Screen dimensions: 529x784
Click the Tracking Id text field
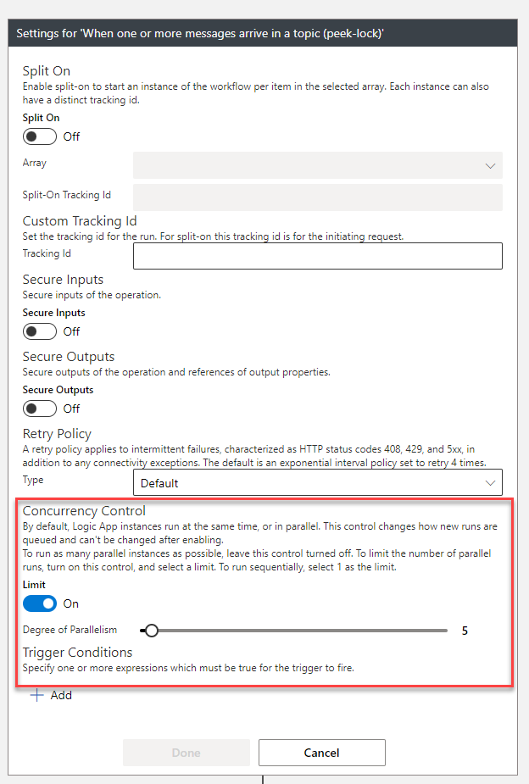pos(317,256)
